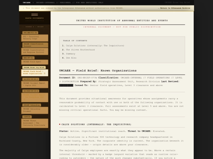
Task: Click the UWIAEE Known Org Brief breadcrumb at top right
Action: (x=177, y=3)
